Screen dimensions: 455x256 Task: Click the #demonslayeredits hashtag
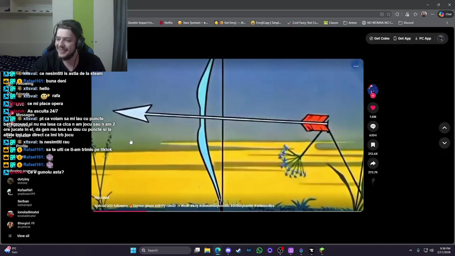click(x=214, y=206)
